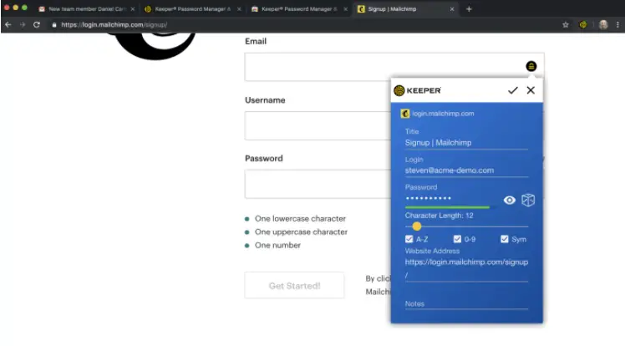This screenshot has height=346, width=625.
Task: Click the Keeper logo in the popup header
Action: (417, 90)
